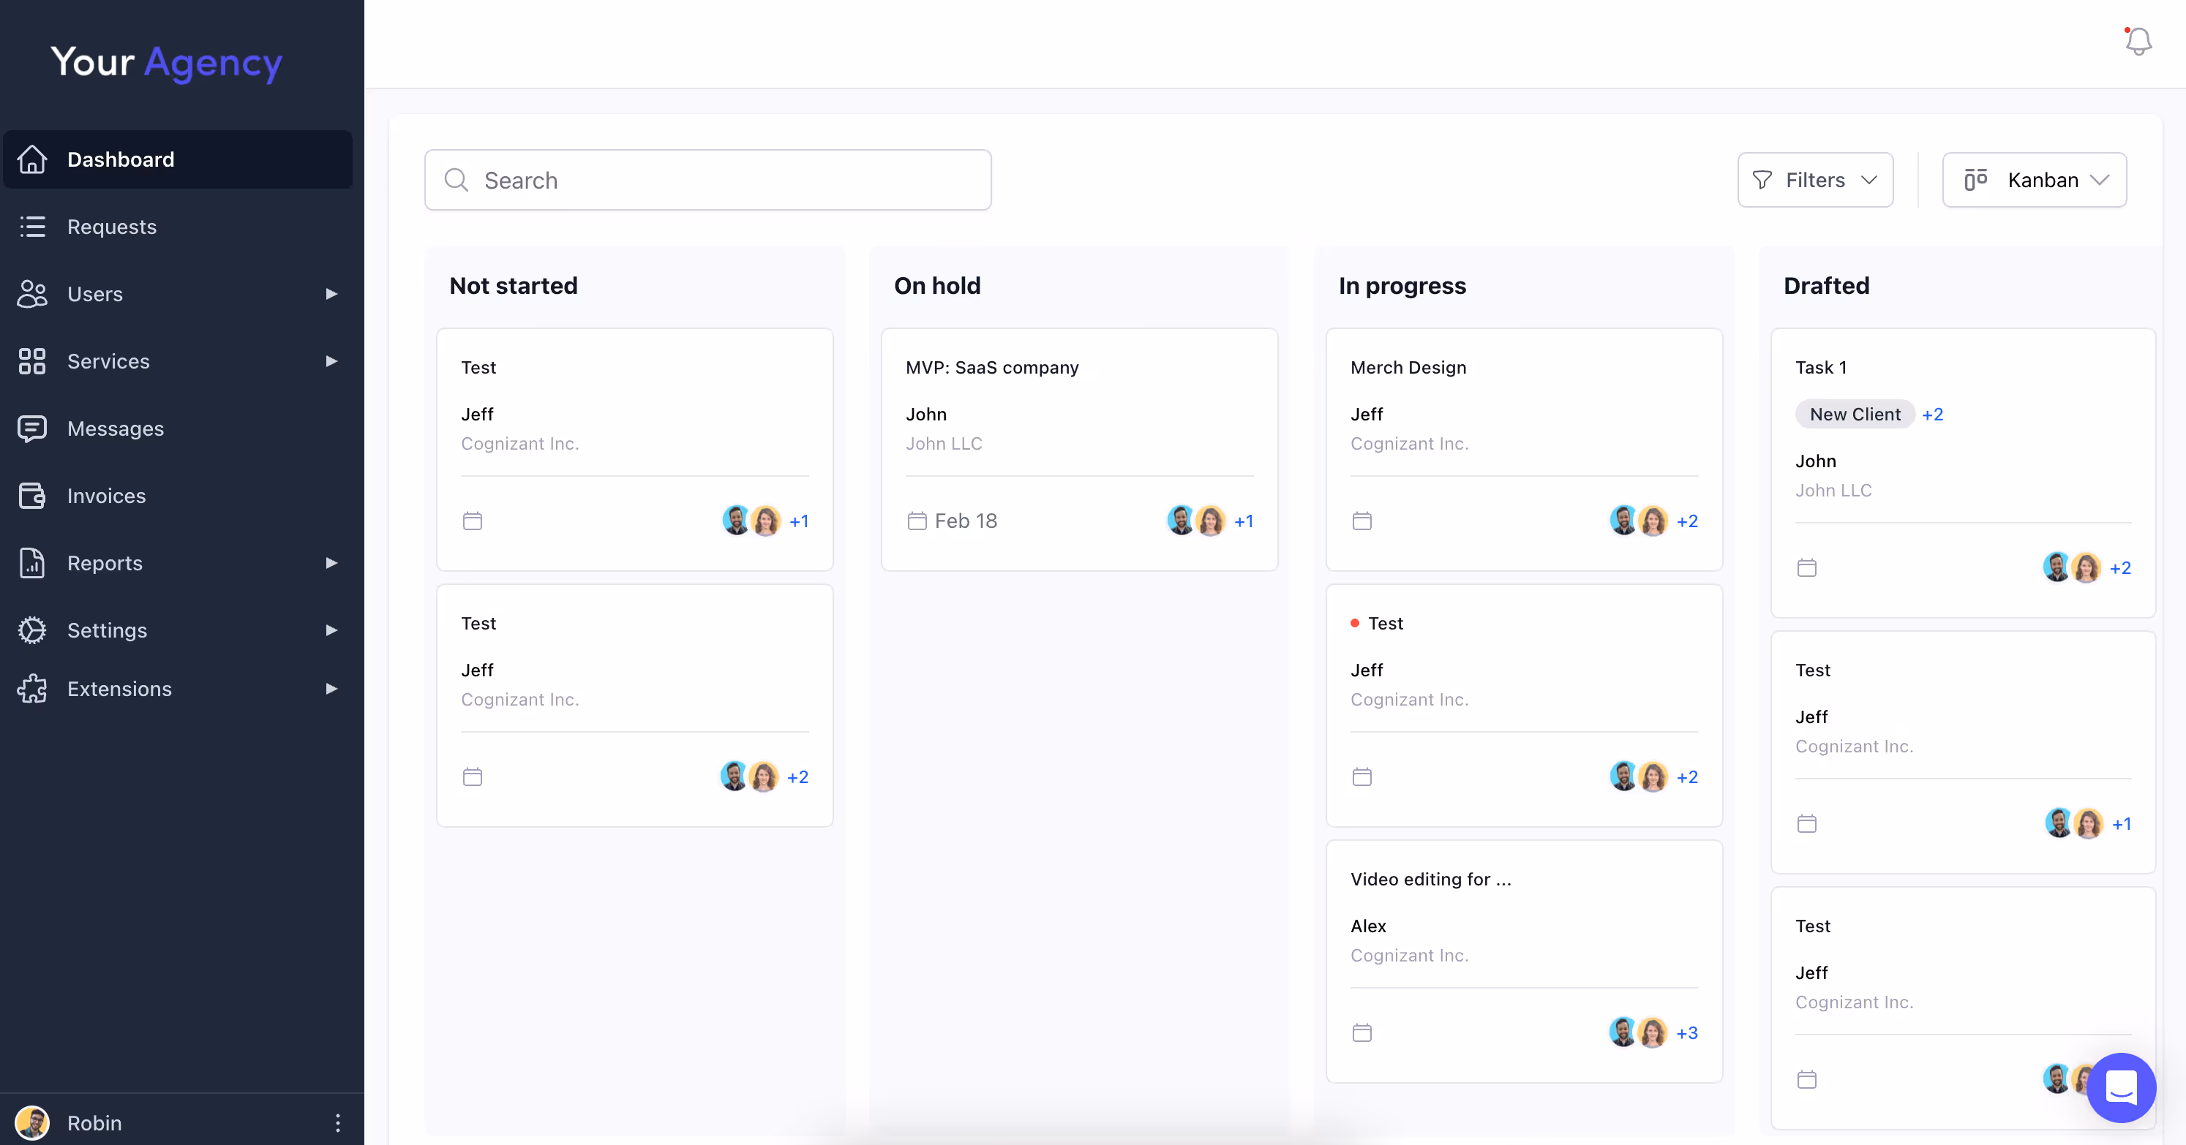Click calendar icon on Task 1 card
The height and width of the screenshot is (1145, 2186).
pyautogui.click(x=1807, y=567)
